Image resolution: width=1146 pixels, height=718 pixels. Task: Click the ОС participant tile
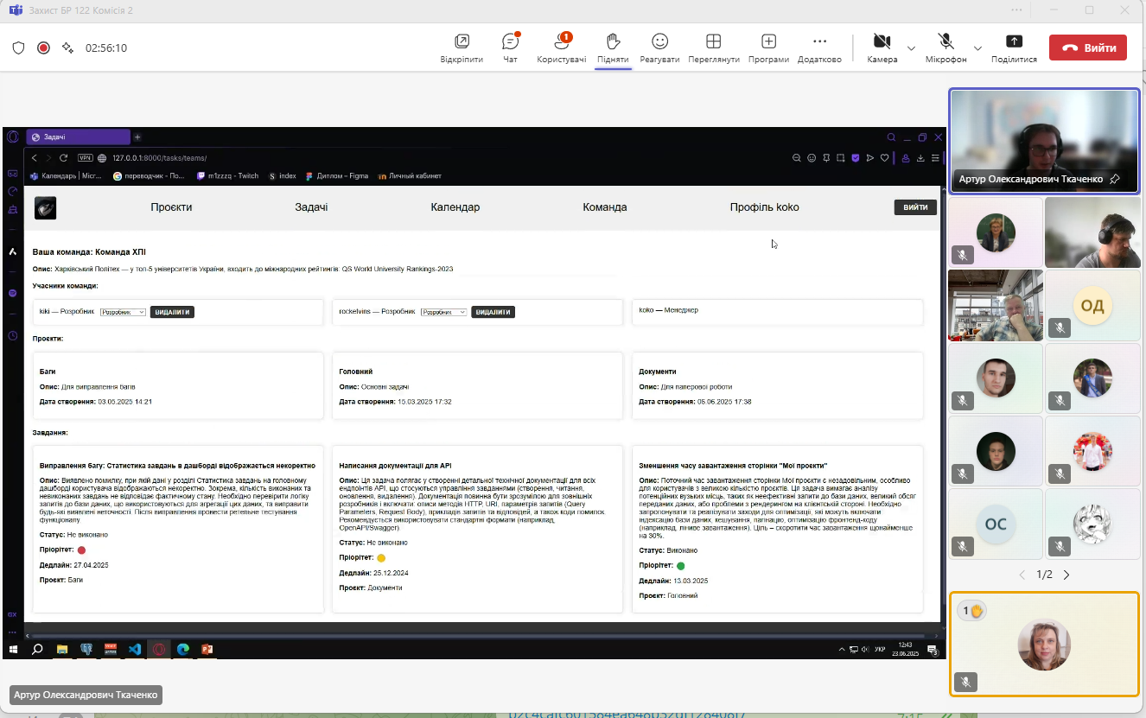tap(996, 524)
